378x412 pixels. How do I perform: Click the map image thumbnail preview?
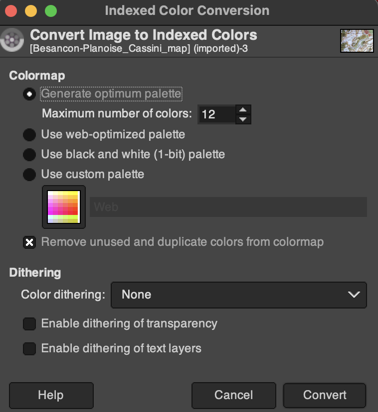357,41
